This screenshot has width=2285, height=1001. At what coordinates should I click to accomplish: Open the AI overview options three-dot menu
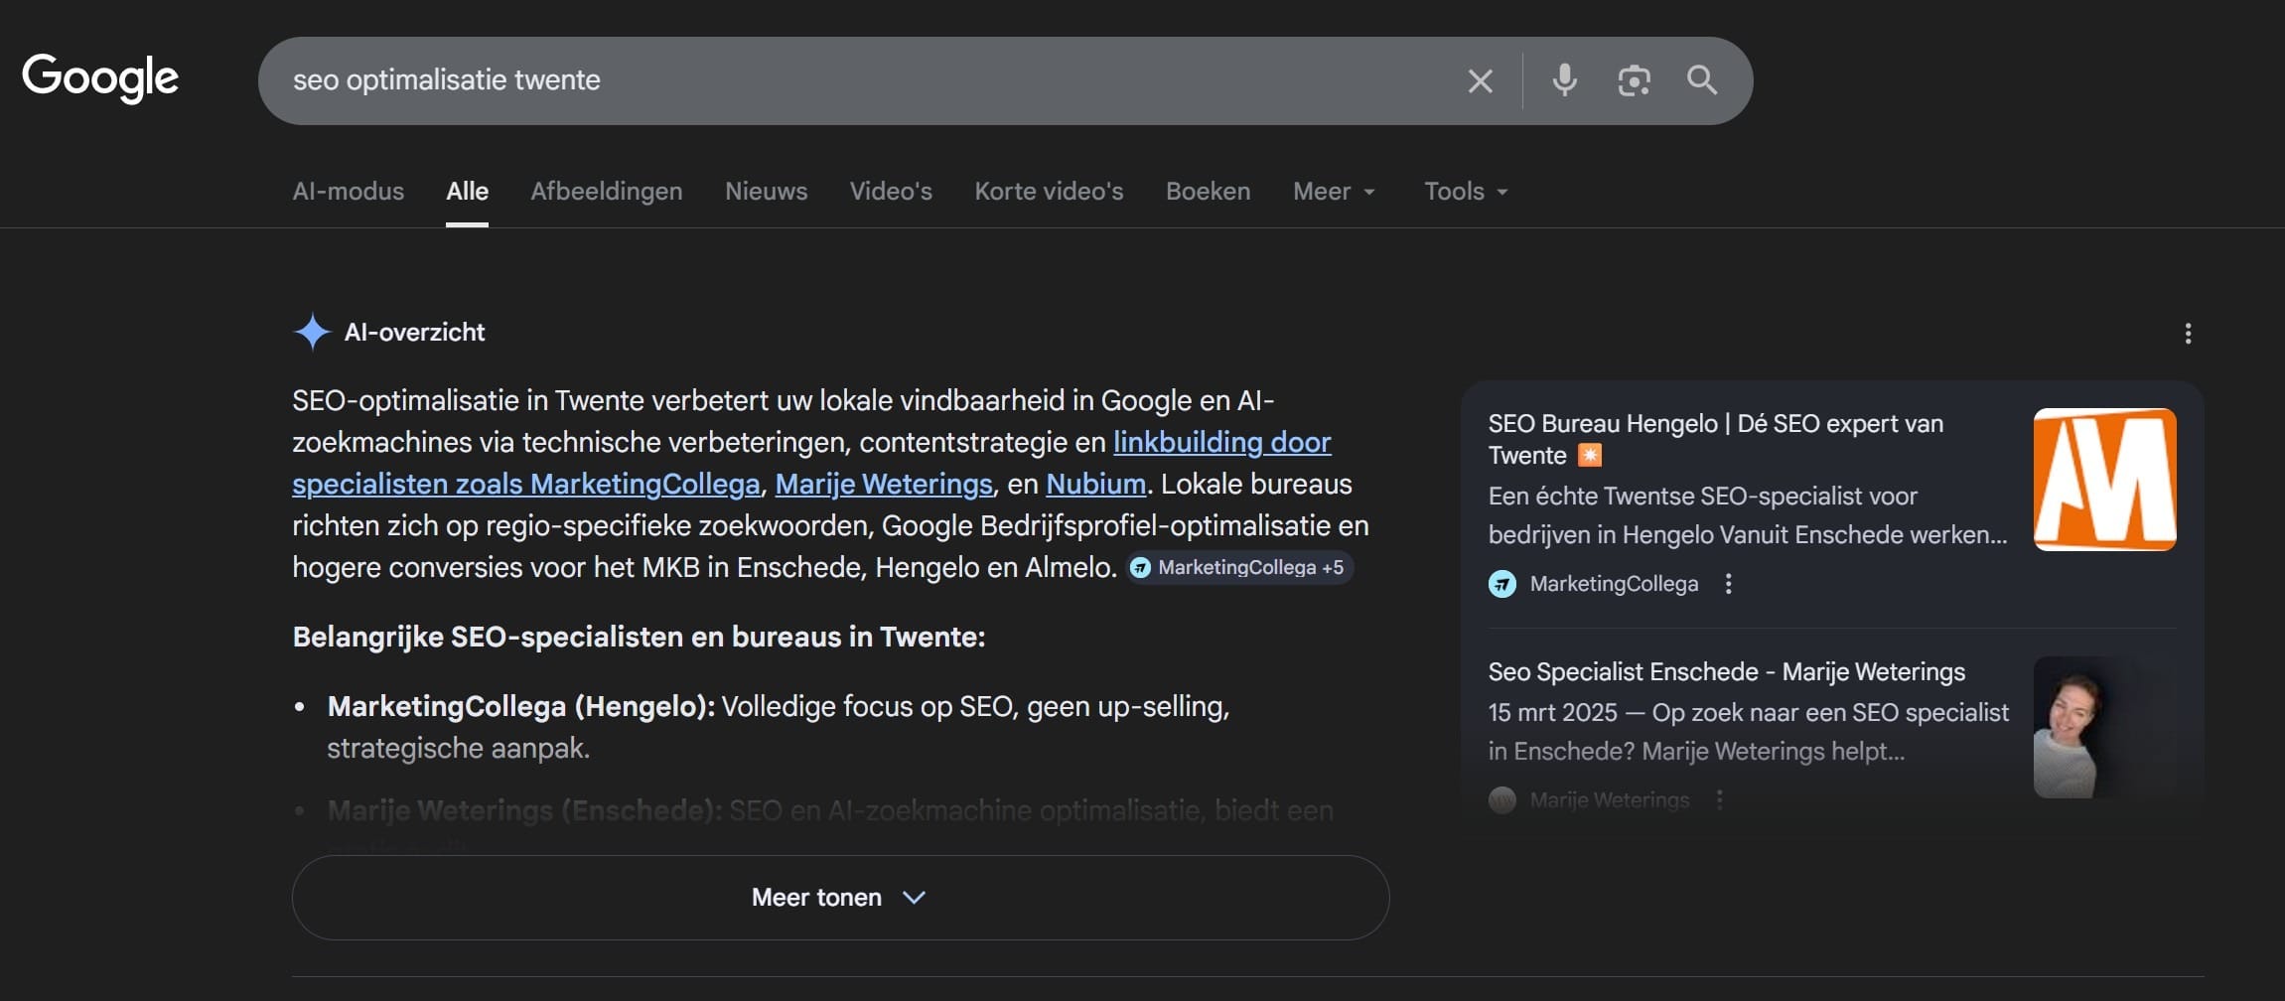pos(2188,334)
